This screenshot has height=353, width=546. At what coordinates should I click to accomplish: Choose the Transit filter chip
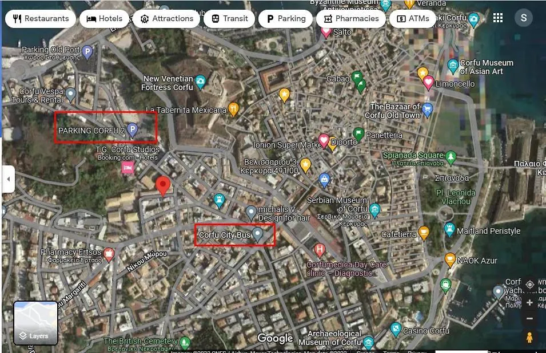229,18
